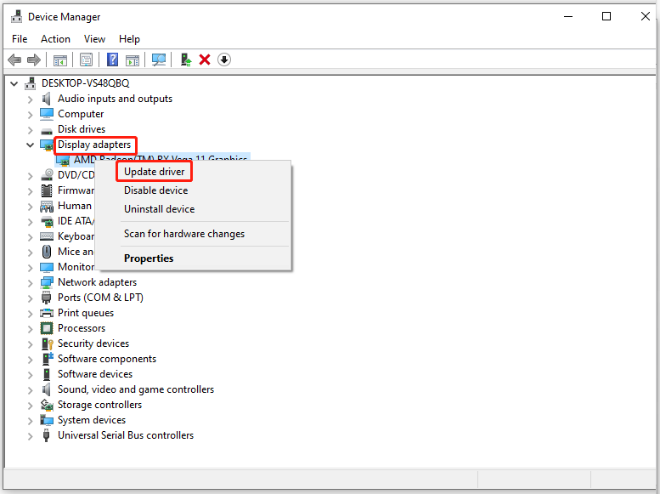The width and height of the screenshot is (660, 494).
Task: Click the red X uninstall device icon
Action: click(205, 60)
